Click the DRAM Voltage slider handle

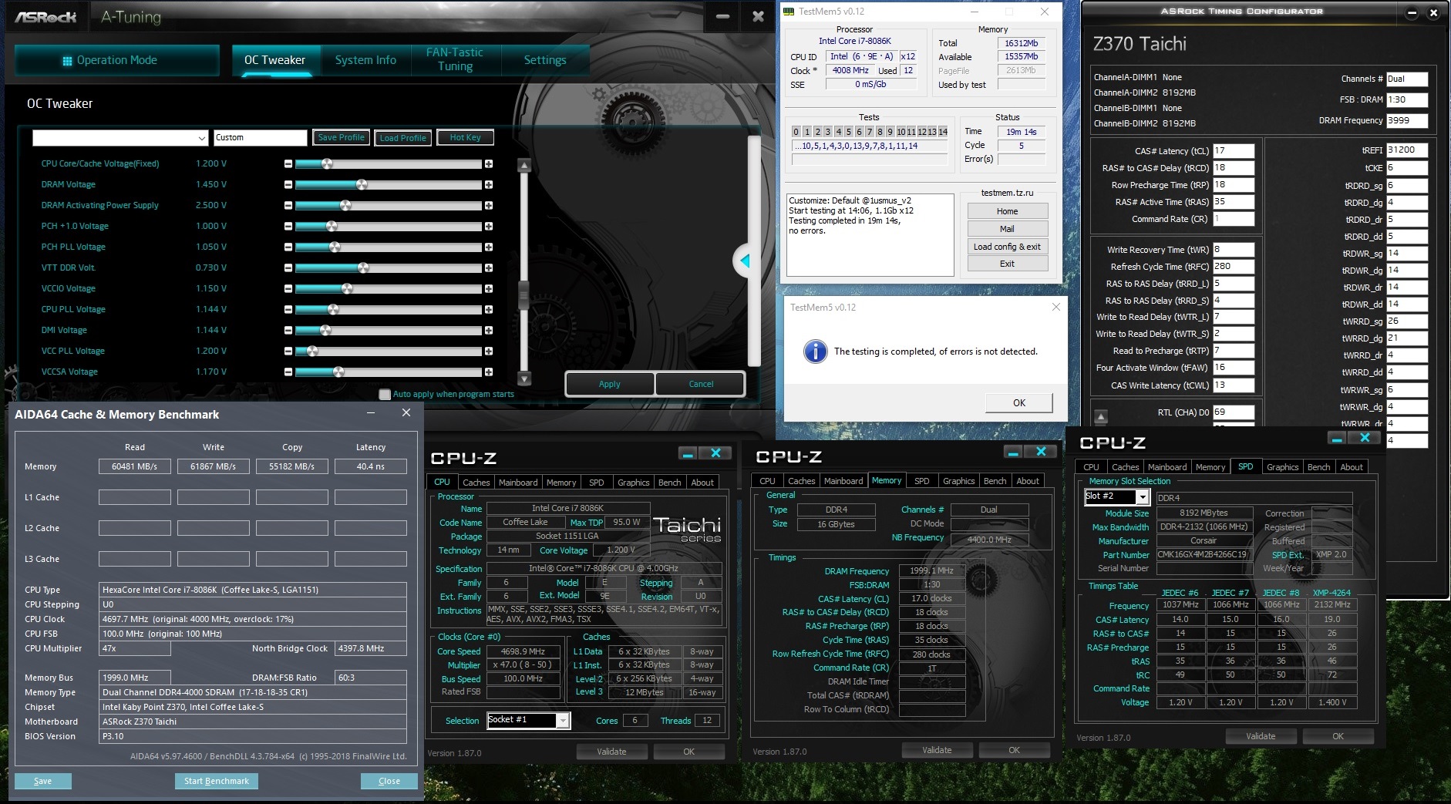(362, 185)
